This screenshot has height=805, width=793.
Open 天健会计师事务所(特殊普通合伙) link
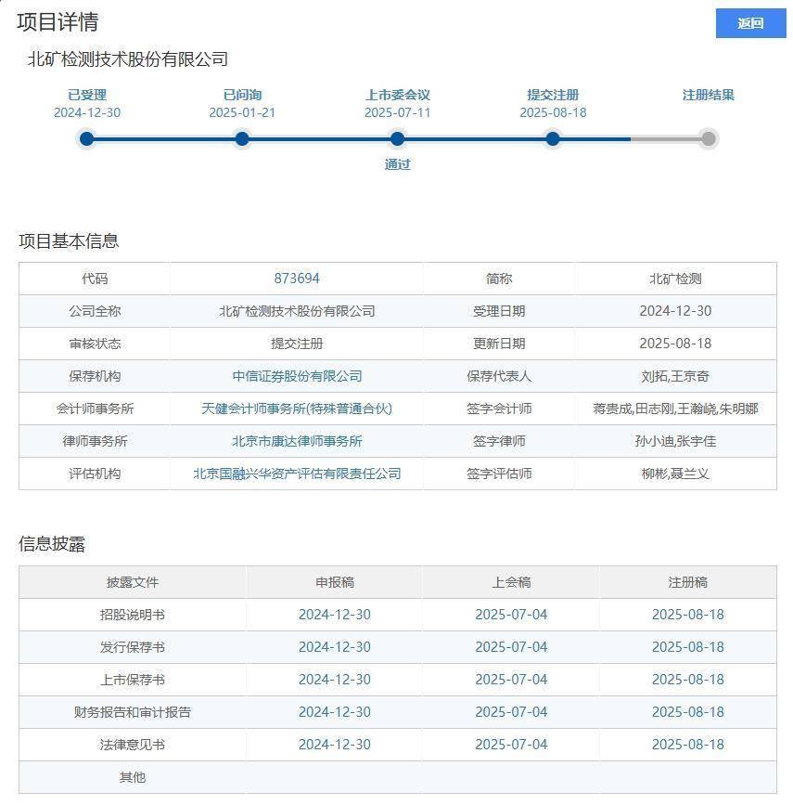(x=297, y=409)
